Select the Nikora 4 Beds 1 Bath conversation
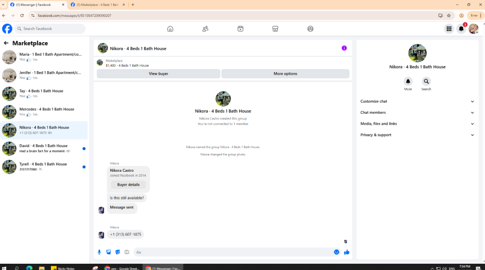This screenshot has width=485, height=270. (x=44, y=130)
